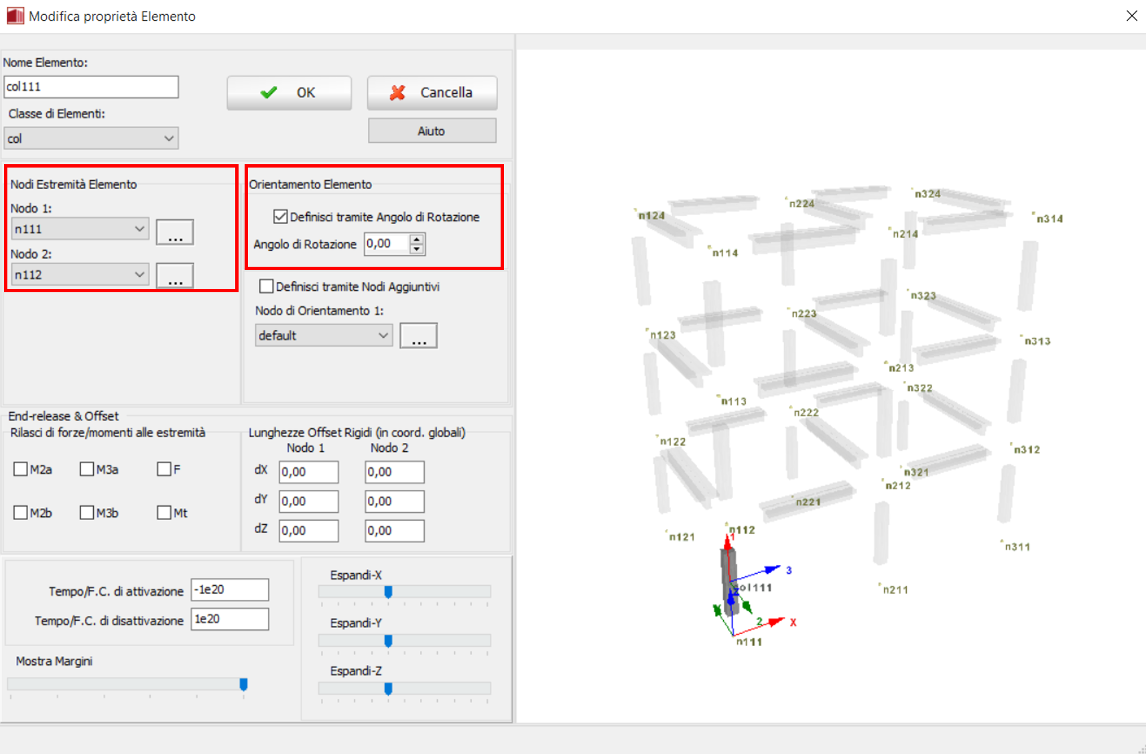1146x754 pixels.
Task: Increase Angolo di Rotazione with up arrow
Action: 417,239
